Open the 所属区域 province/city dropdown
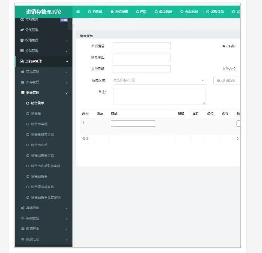262x253 pixels. (159, 80)
